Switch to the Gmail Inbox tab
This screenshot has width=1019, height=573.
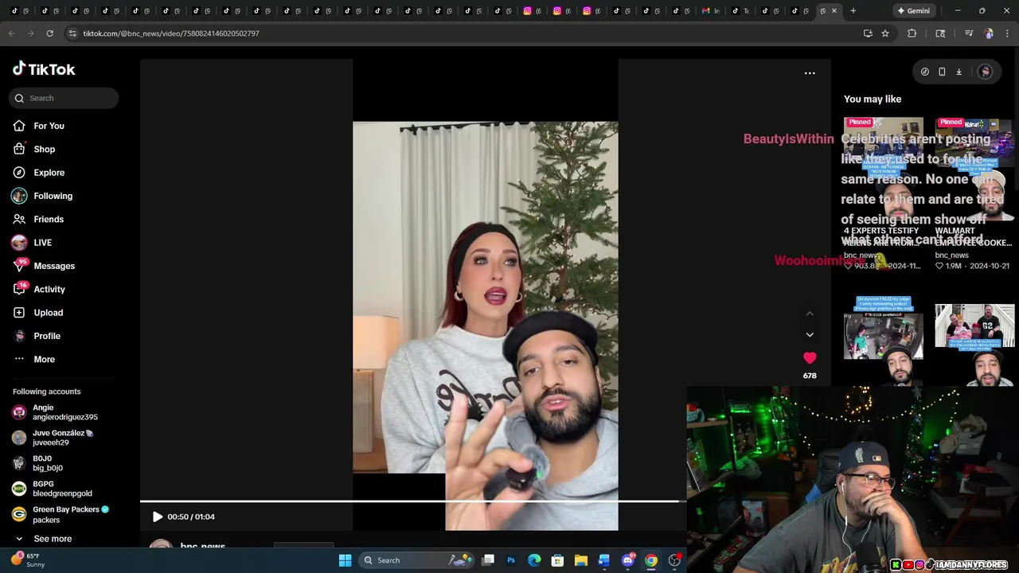[x=711, y=10]
